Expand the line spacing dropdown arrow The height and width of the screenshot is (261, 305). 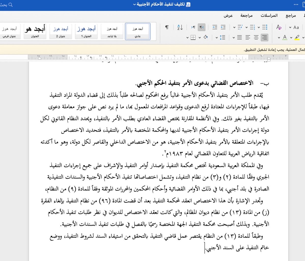click(217, 38)
